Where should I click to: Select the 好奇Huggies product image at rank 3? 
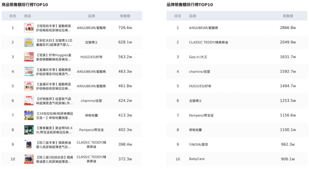(x=29, y=57)
